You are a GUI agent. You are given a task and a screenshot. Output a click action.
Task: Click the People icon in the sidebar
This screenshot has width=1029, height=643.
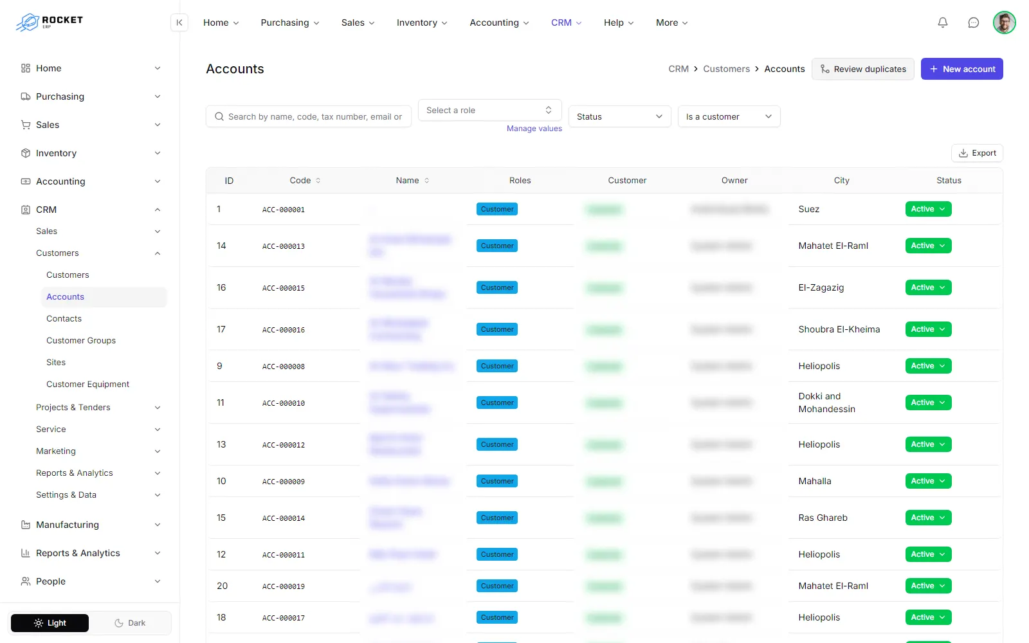26,581
